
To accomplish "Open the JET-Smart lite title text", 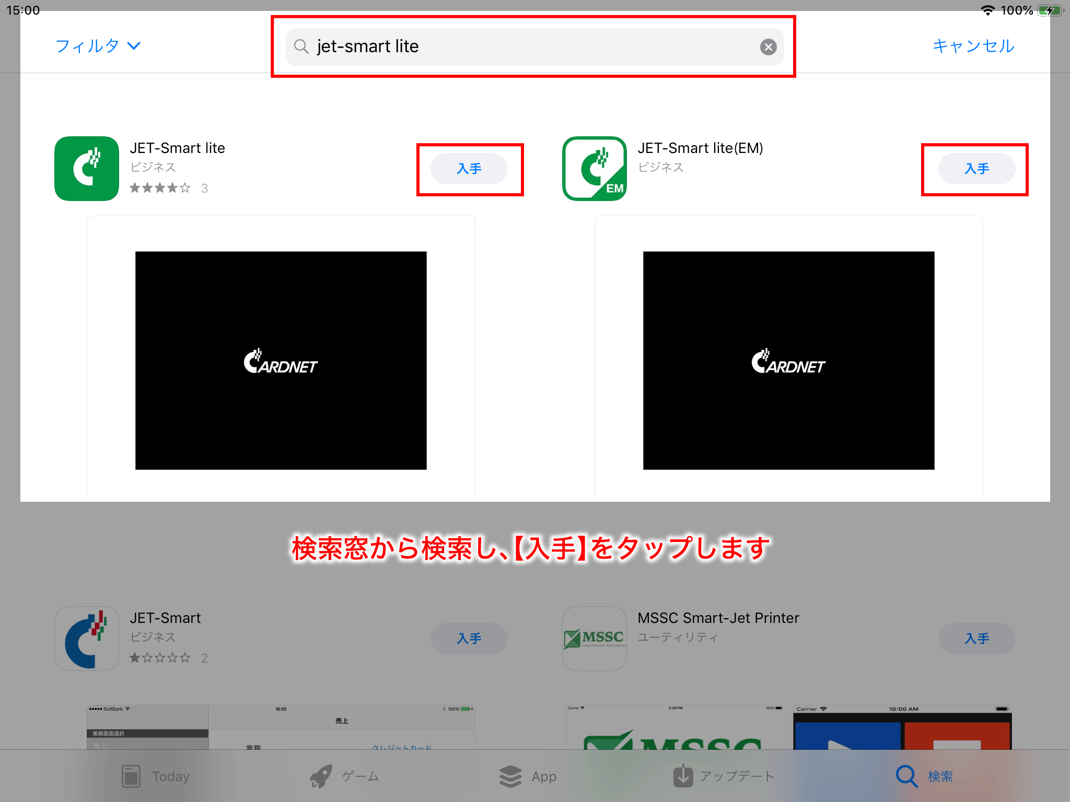I will 178,148.
